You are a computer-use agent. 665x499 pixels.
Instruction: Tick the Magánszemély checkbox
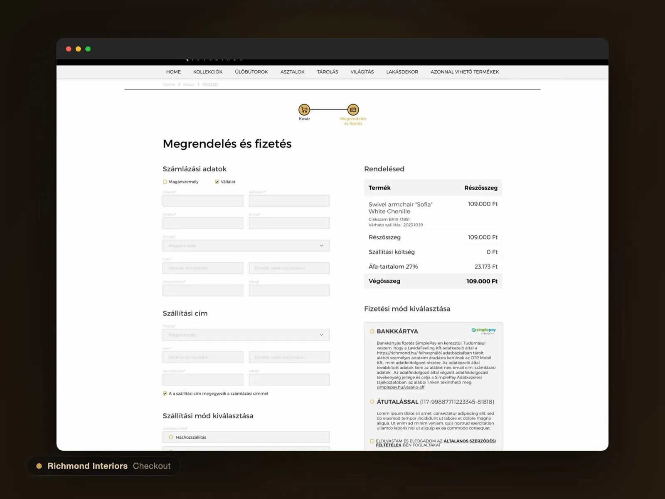point(165,182)
